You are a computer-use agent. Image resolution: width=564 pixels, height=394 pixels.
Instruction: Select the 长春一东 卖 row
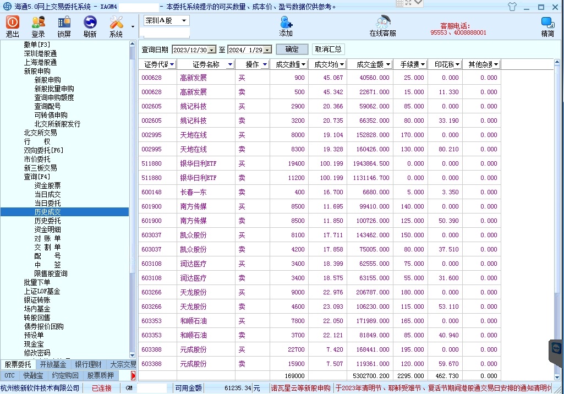pyautogui.click(x=319, y=192)
